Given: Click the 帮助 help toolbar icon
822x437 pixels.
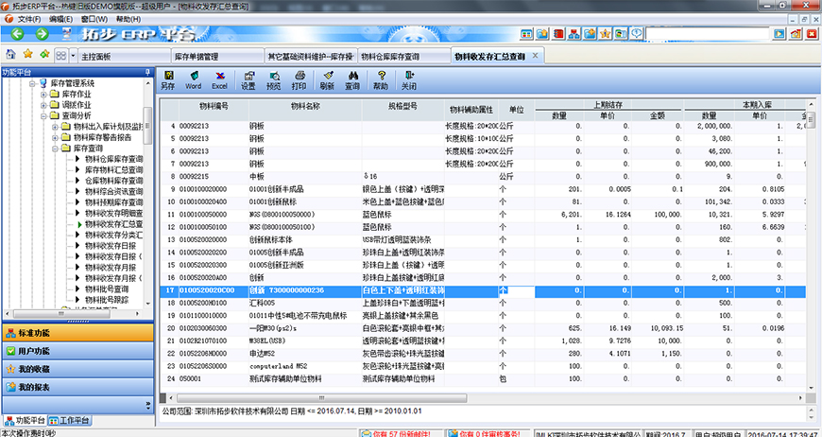Looking at the screenshot, I should (381, 79).
